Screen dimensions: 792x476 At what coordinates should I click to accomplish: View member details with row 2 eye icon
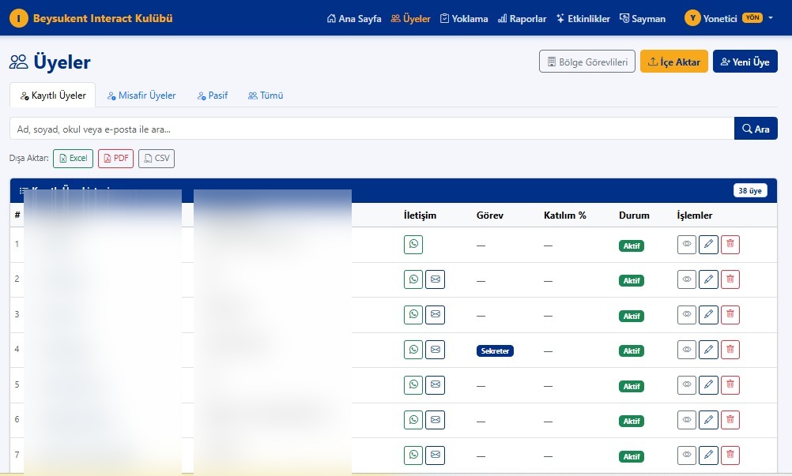pos(687,279)
